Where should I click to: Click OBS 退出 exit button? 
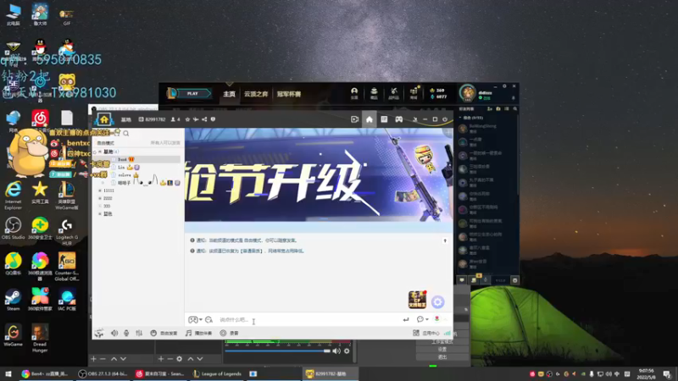[x=442, y=356]
